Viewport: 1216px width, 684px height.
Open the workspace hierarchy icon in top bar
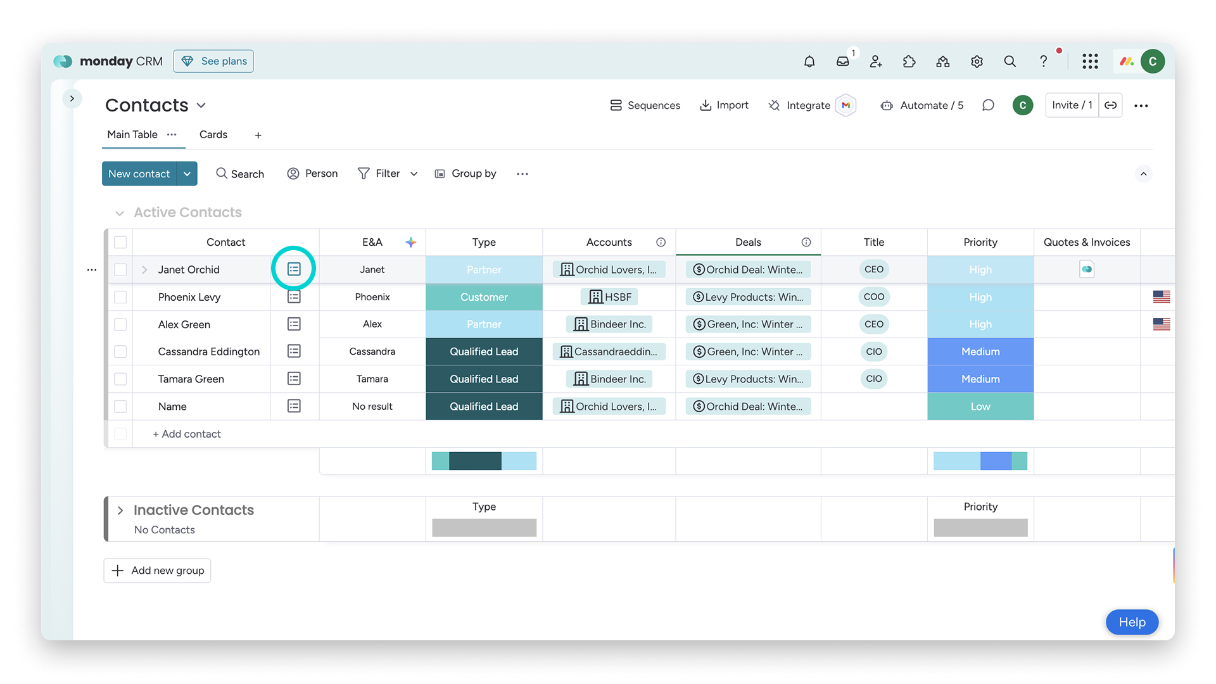click(943, 61)
